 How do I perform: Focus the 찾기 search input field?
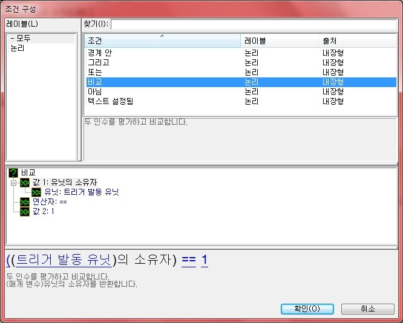point(254,24)
